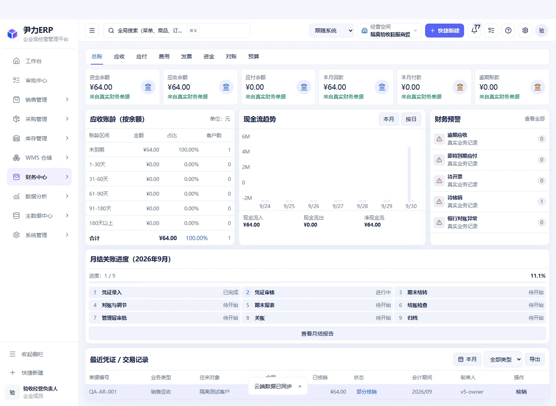Open notifications bell with 77 badge
The width and height of the screenshot is (556, 406).
click(x=475, y=31)
